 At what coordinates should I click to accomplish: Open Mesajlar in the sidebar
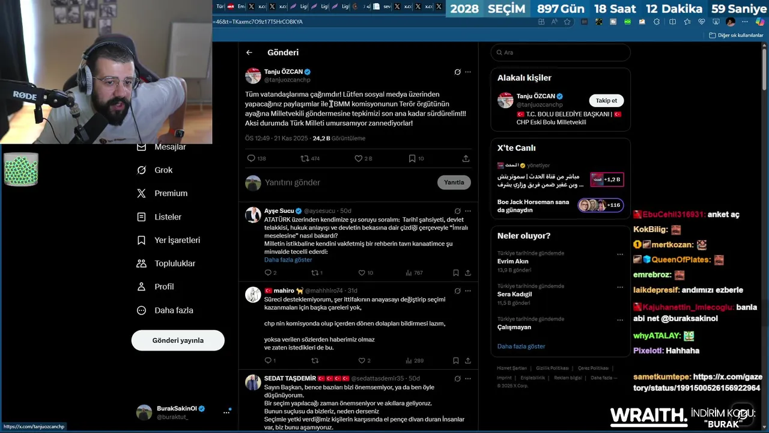click(162, 147)
